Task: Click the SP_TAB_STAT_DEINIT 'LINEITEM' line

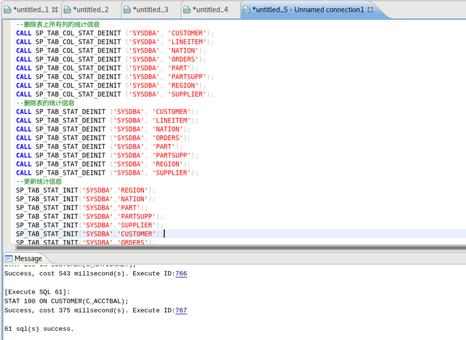Action: pyautogui.click(x=107, y=121)
